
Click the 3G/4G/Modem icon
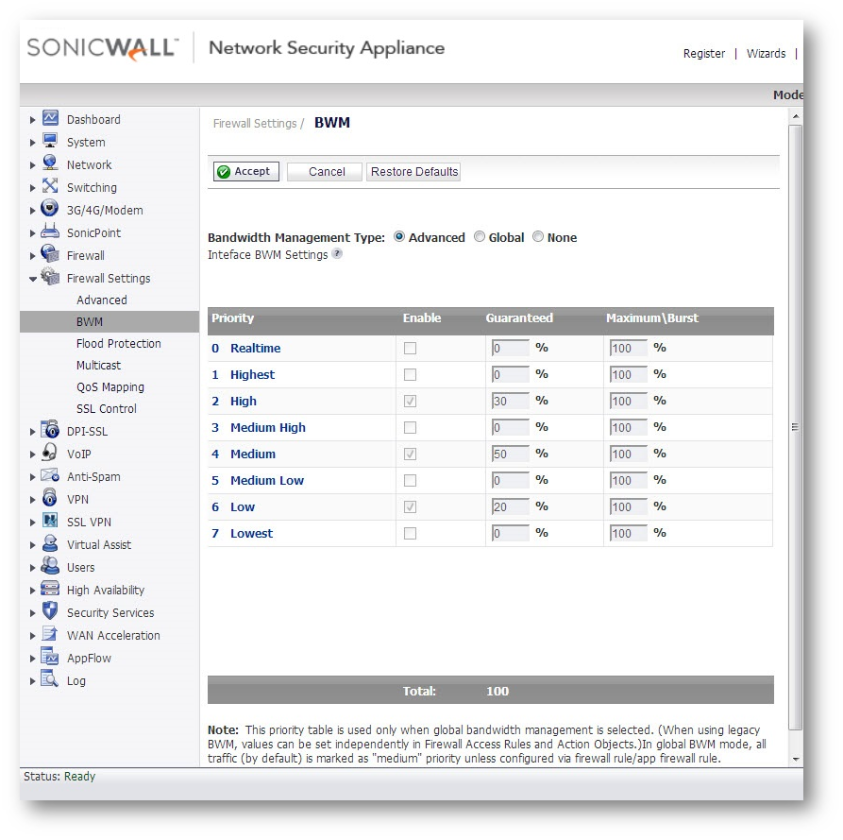50,210
